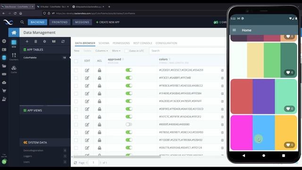
Task: Open the More dropdown
Action: 116,51
